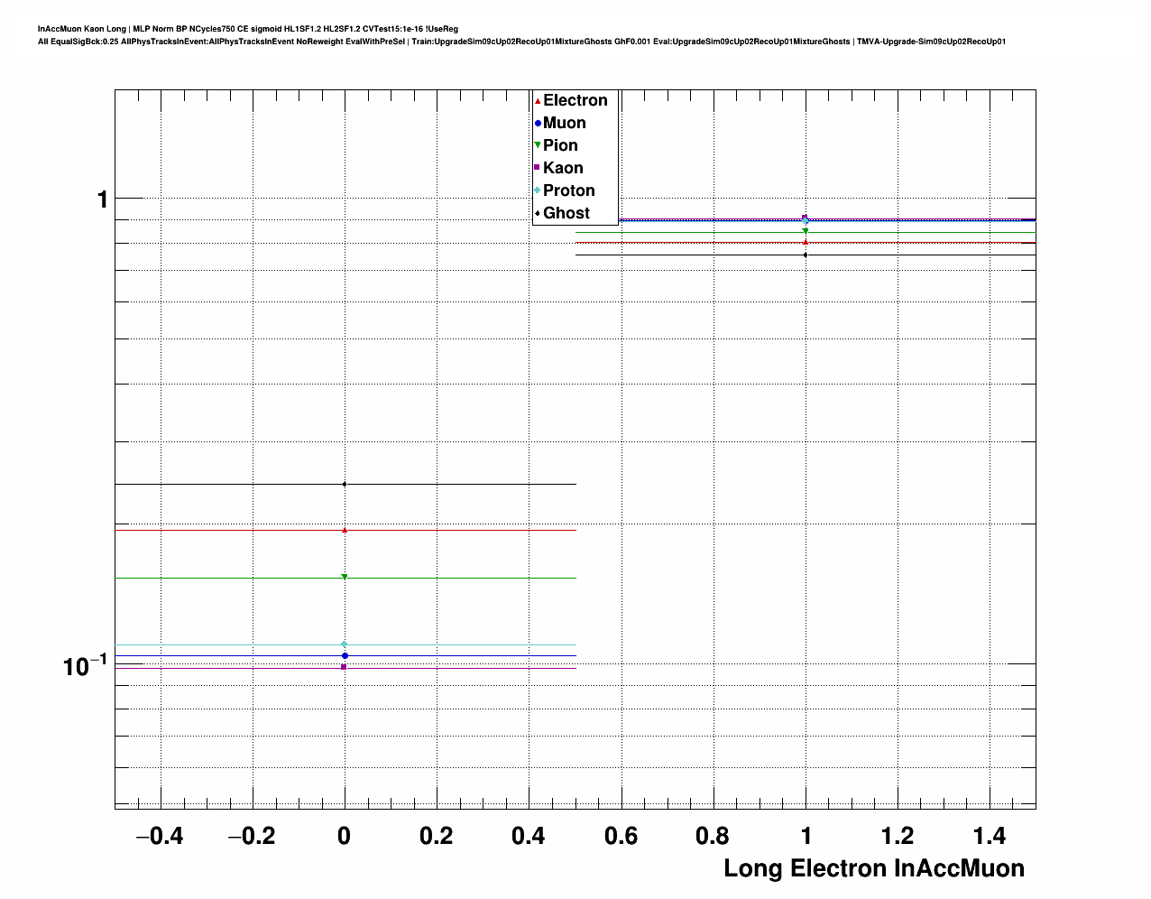This screenshot has width=1151, height=899.
Task: Click x-axis tick label 0.2
Action: [437, 836]
